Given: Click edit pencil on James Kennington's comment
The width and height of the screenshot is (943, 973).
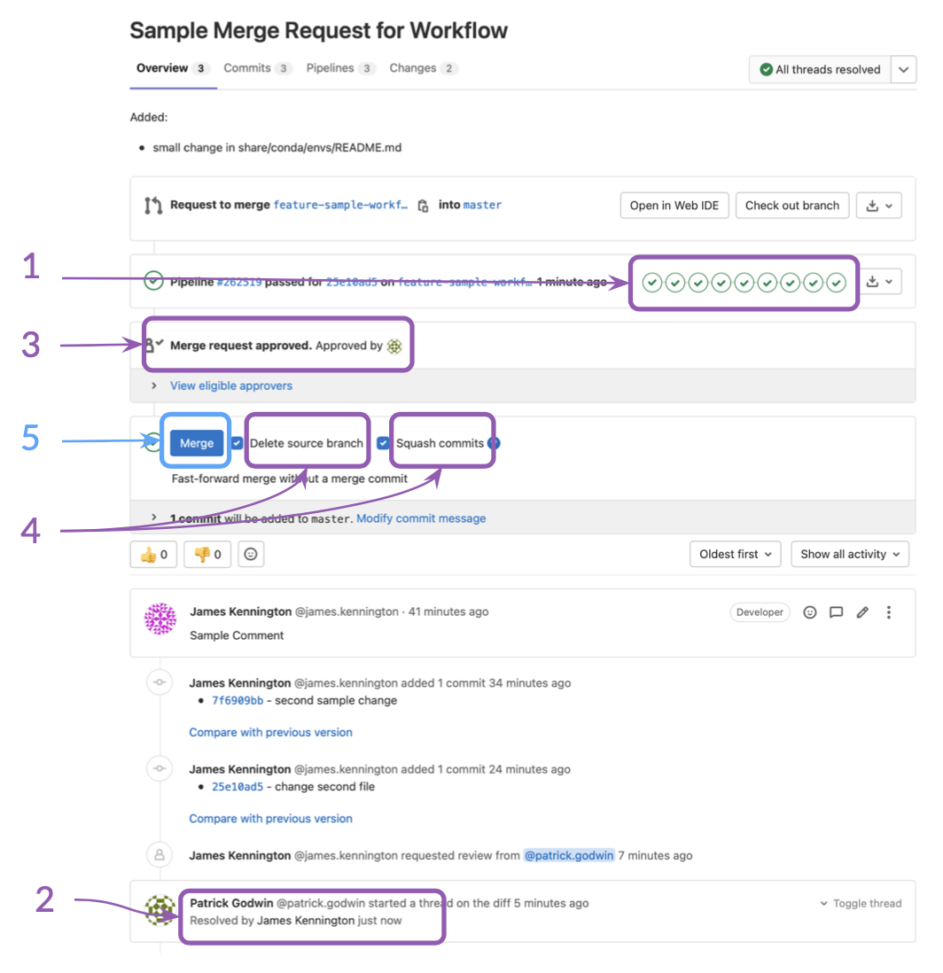Looking at the screenshot, I should pyautogui.click(x=862, y=612).
